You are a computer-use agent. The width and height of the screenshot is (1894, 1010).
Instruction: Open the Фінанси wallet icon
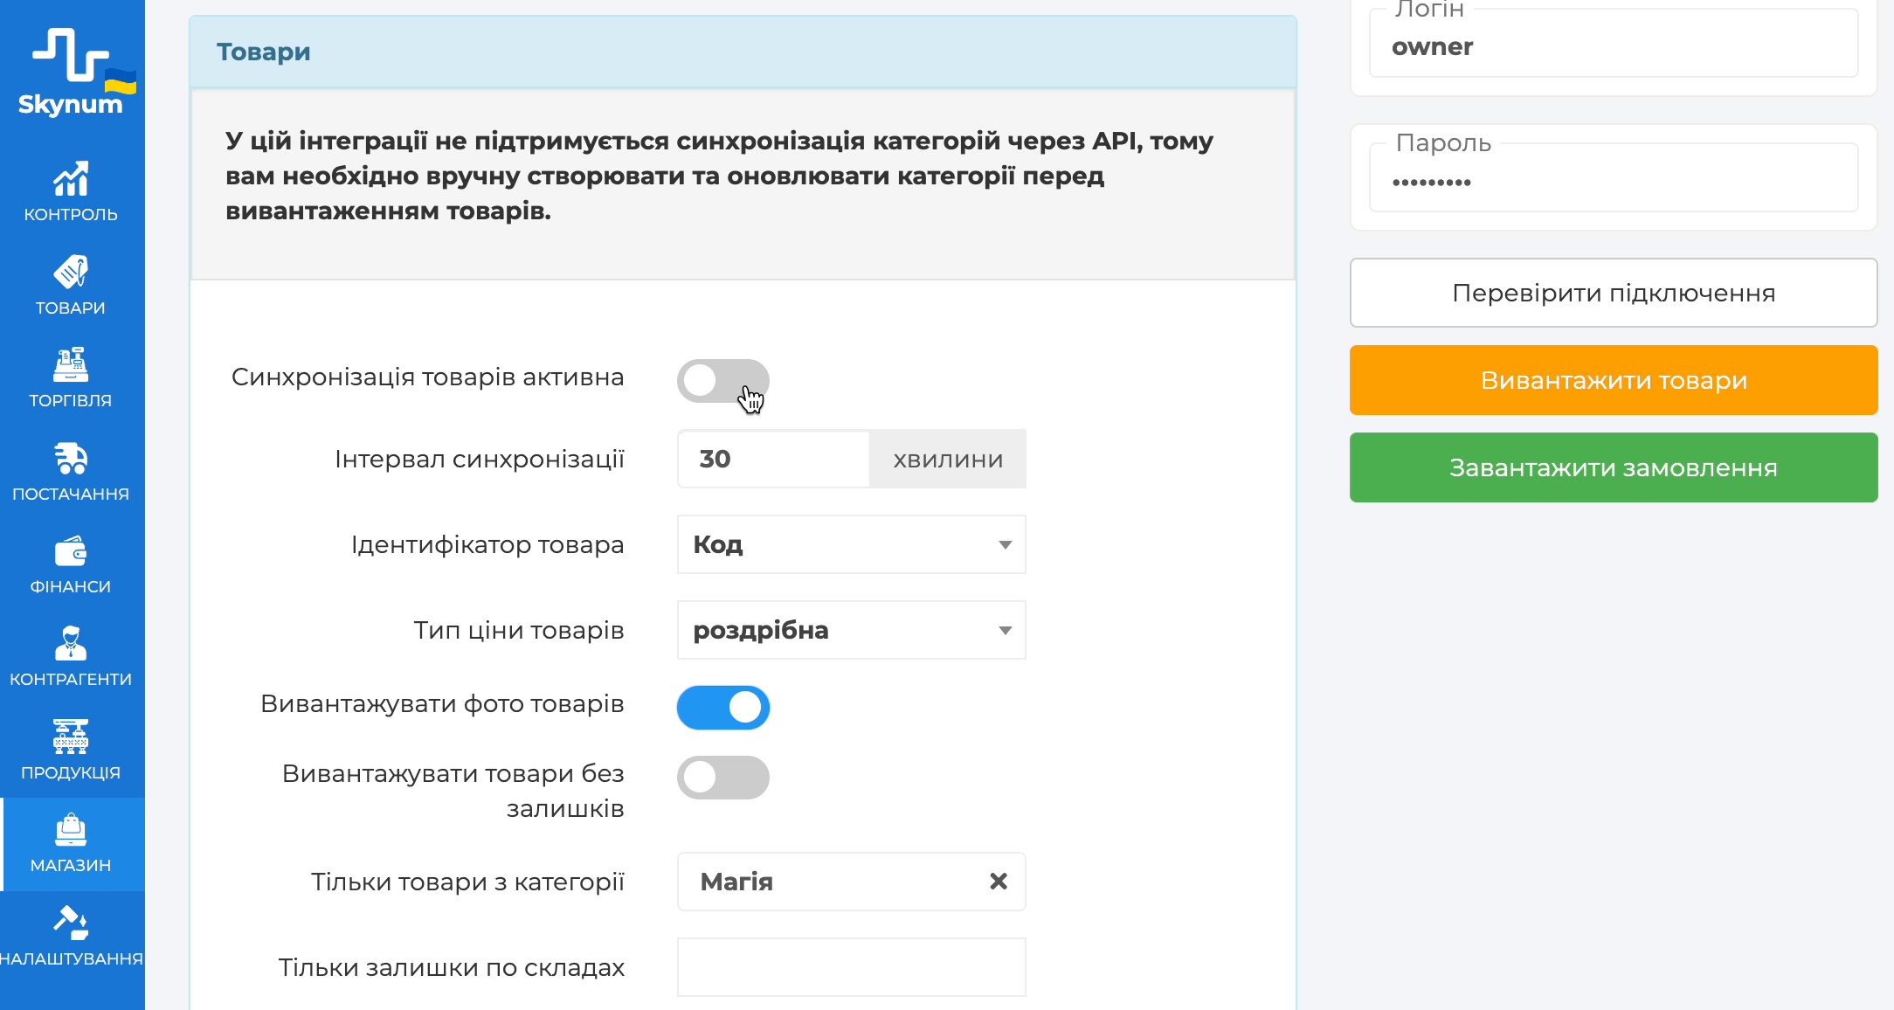[71, 551]
